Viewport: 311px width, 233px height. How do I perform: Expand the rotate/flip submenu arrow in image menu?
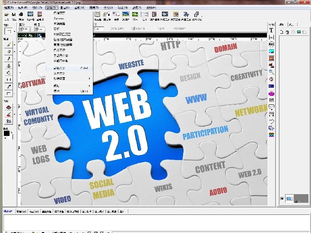pyautogui.click(x=89, y=79)
